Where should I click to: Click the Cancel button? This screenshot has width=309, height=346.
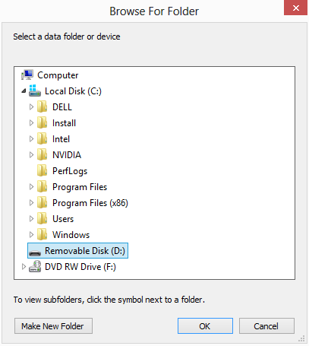click(x=266, y=326)
